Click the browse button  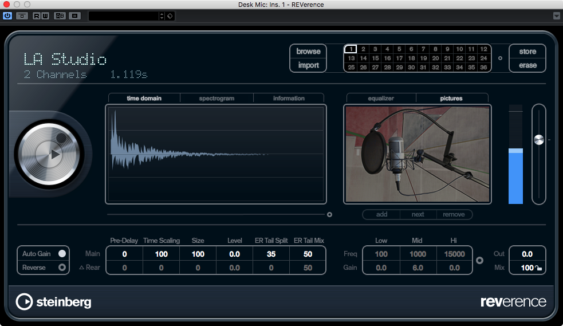308,52
